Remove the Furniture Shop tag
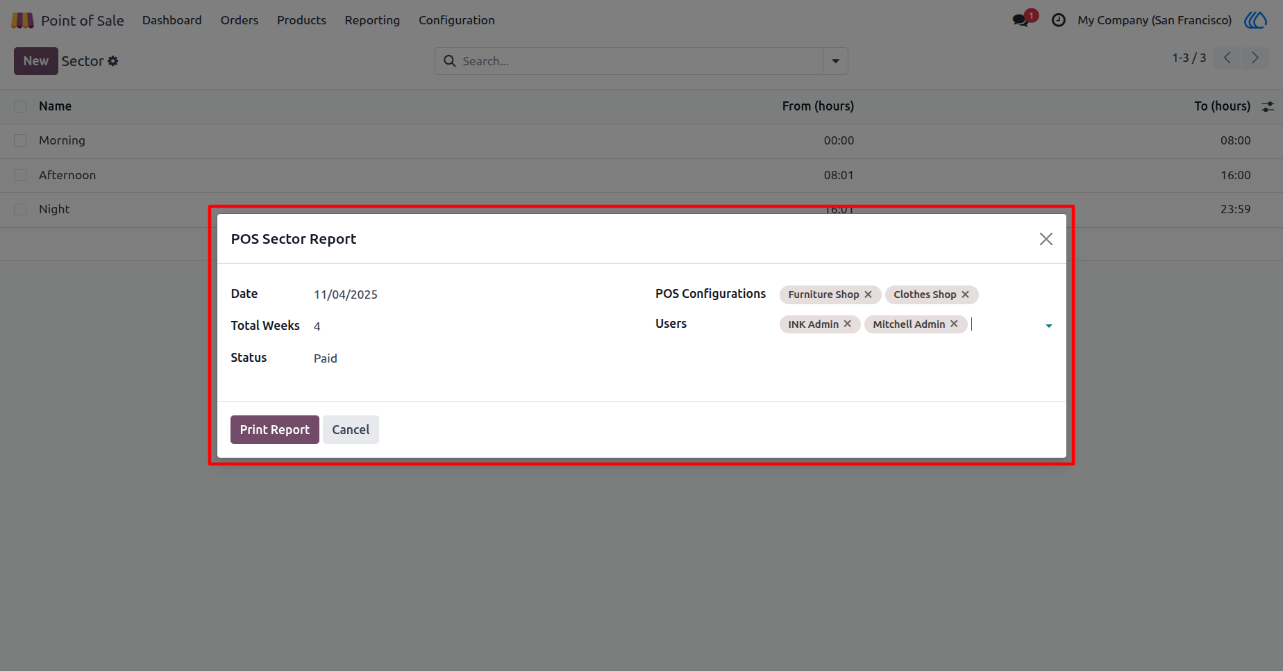Screen dimensions: 1283x671 (x=868, y=295)
